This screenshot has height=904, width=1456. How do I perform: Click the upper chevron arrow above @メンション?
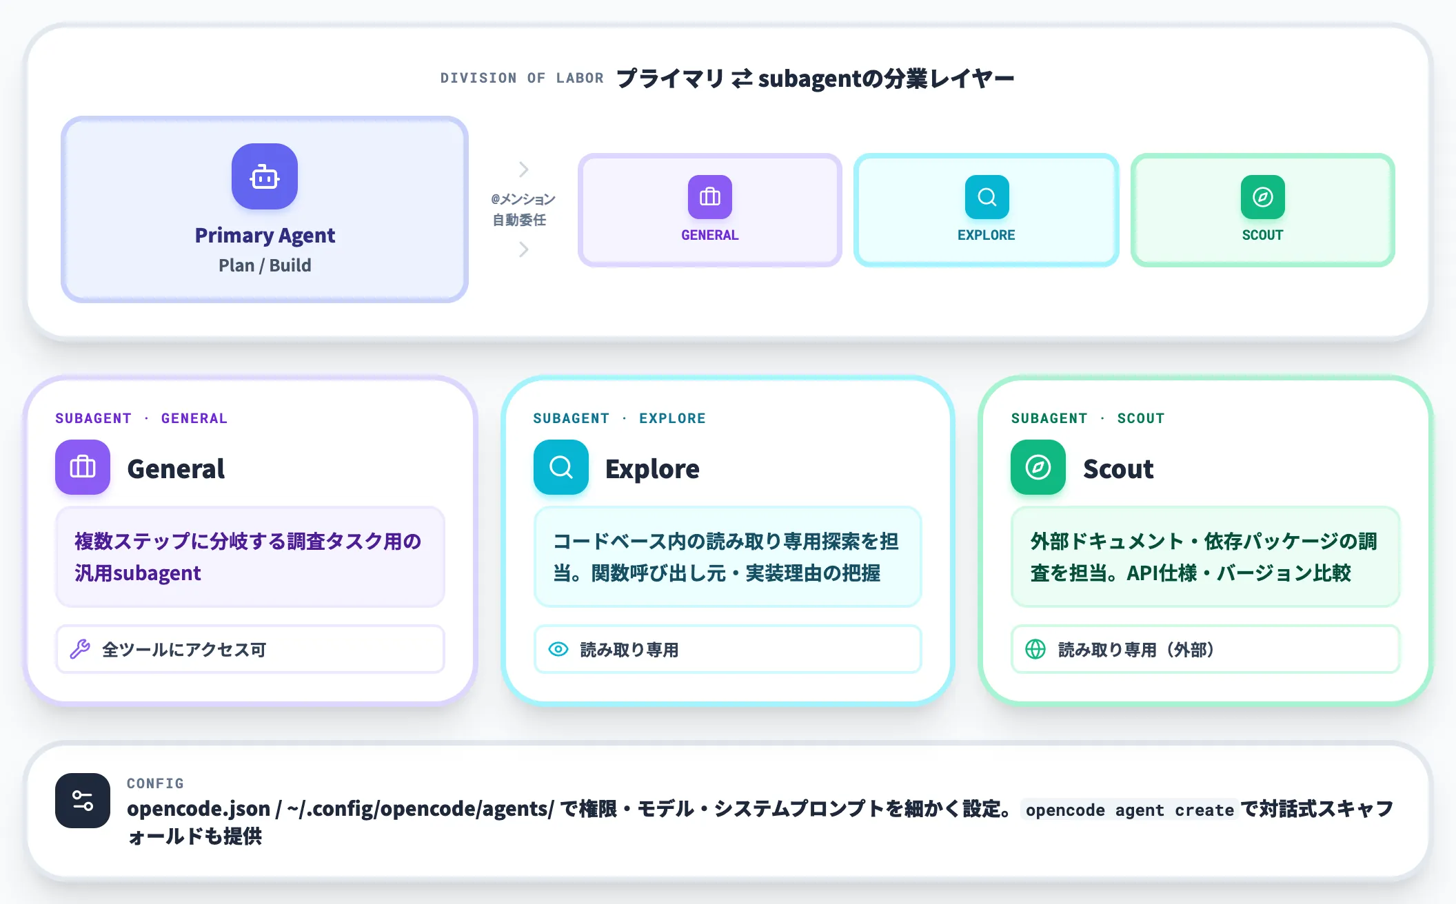tap(524, 169)
